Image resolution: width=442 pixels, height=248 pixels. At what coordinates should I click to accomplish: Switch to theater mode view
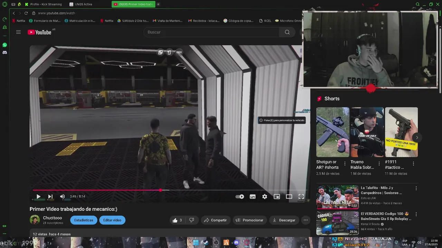tap(289, 196)
